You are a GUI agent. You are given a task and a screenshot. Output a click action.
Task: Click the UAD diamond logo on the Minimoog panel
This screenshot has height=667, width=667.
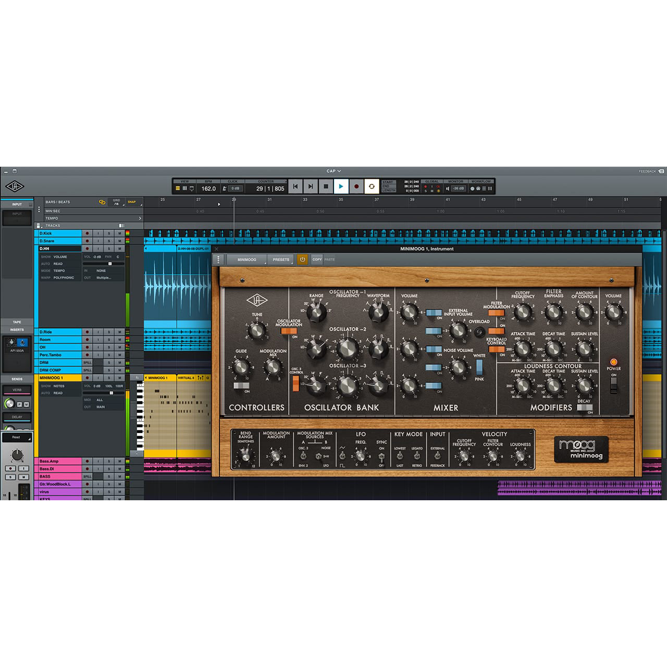point(257,300)
